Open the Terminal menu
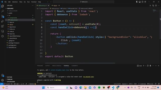The width and height of the screenshot is (161, 90). (34, 2)
